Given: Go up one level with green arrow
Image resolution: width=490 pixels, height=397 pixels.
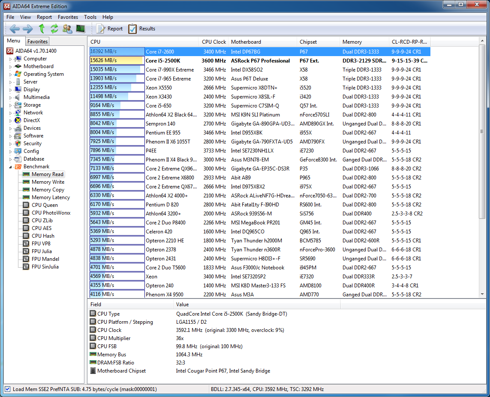Looking at the screenshot, I should pyautogui.click(x=42, y=29).
